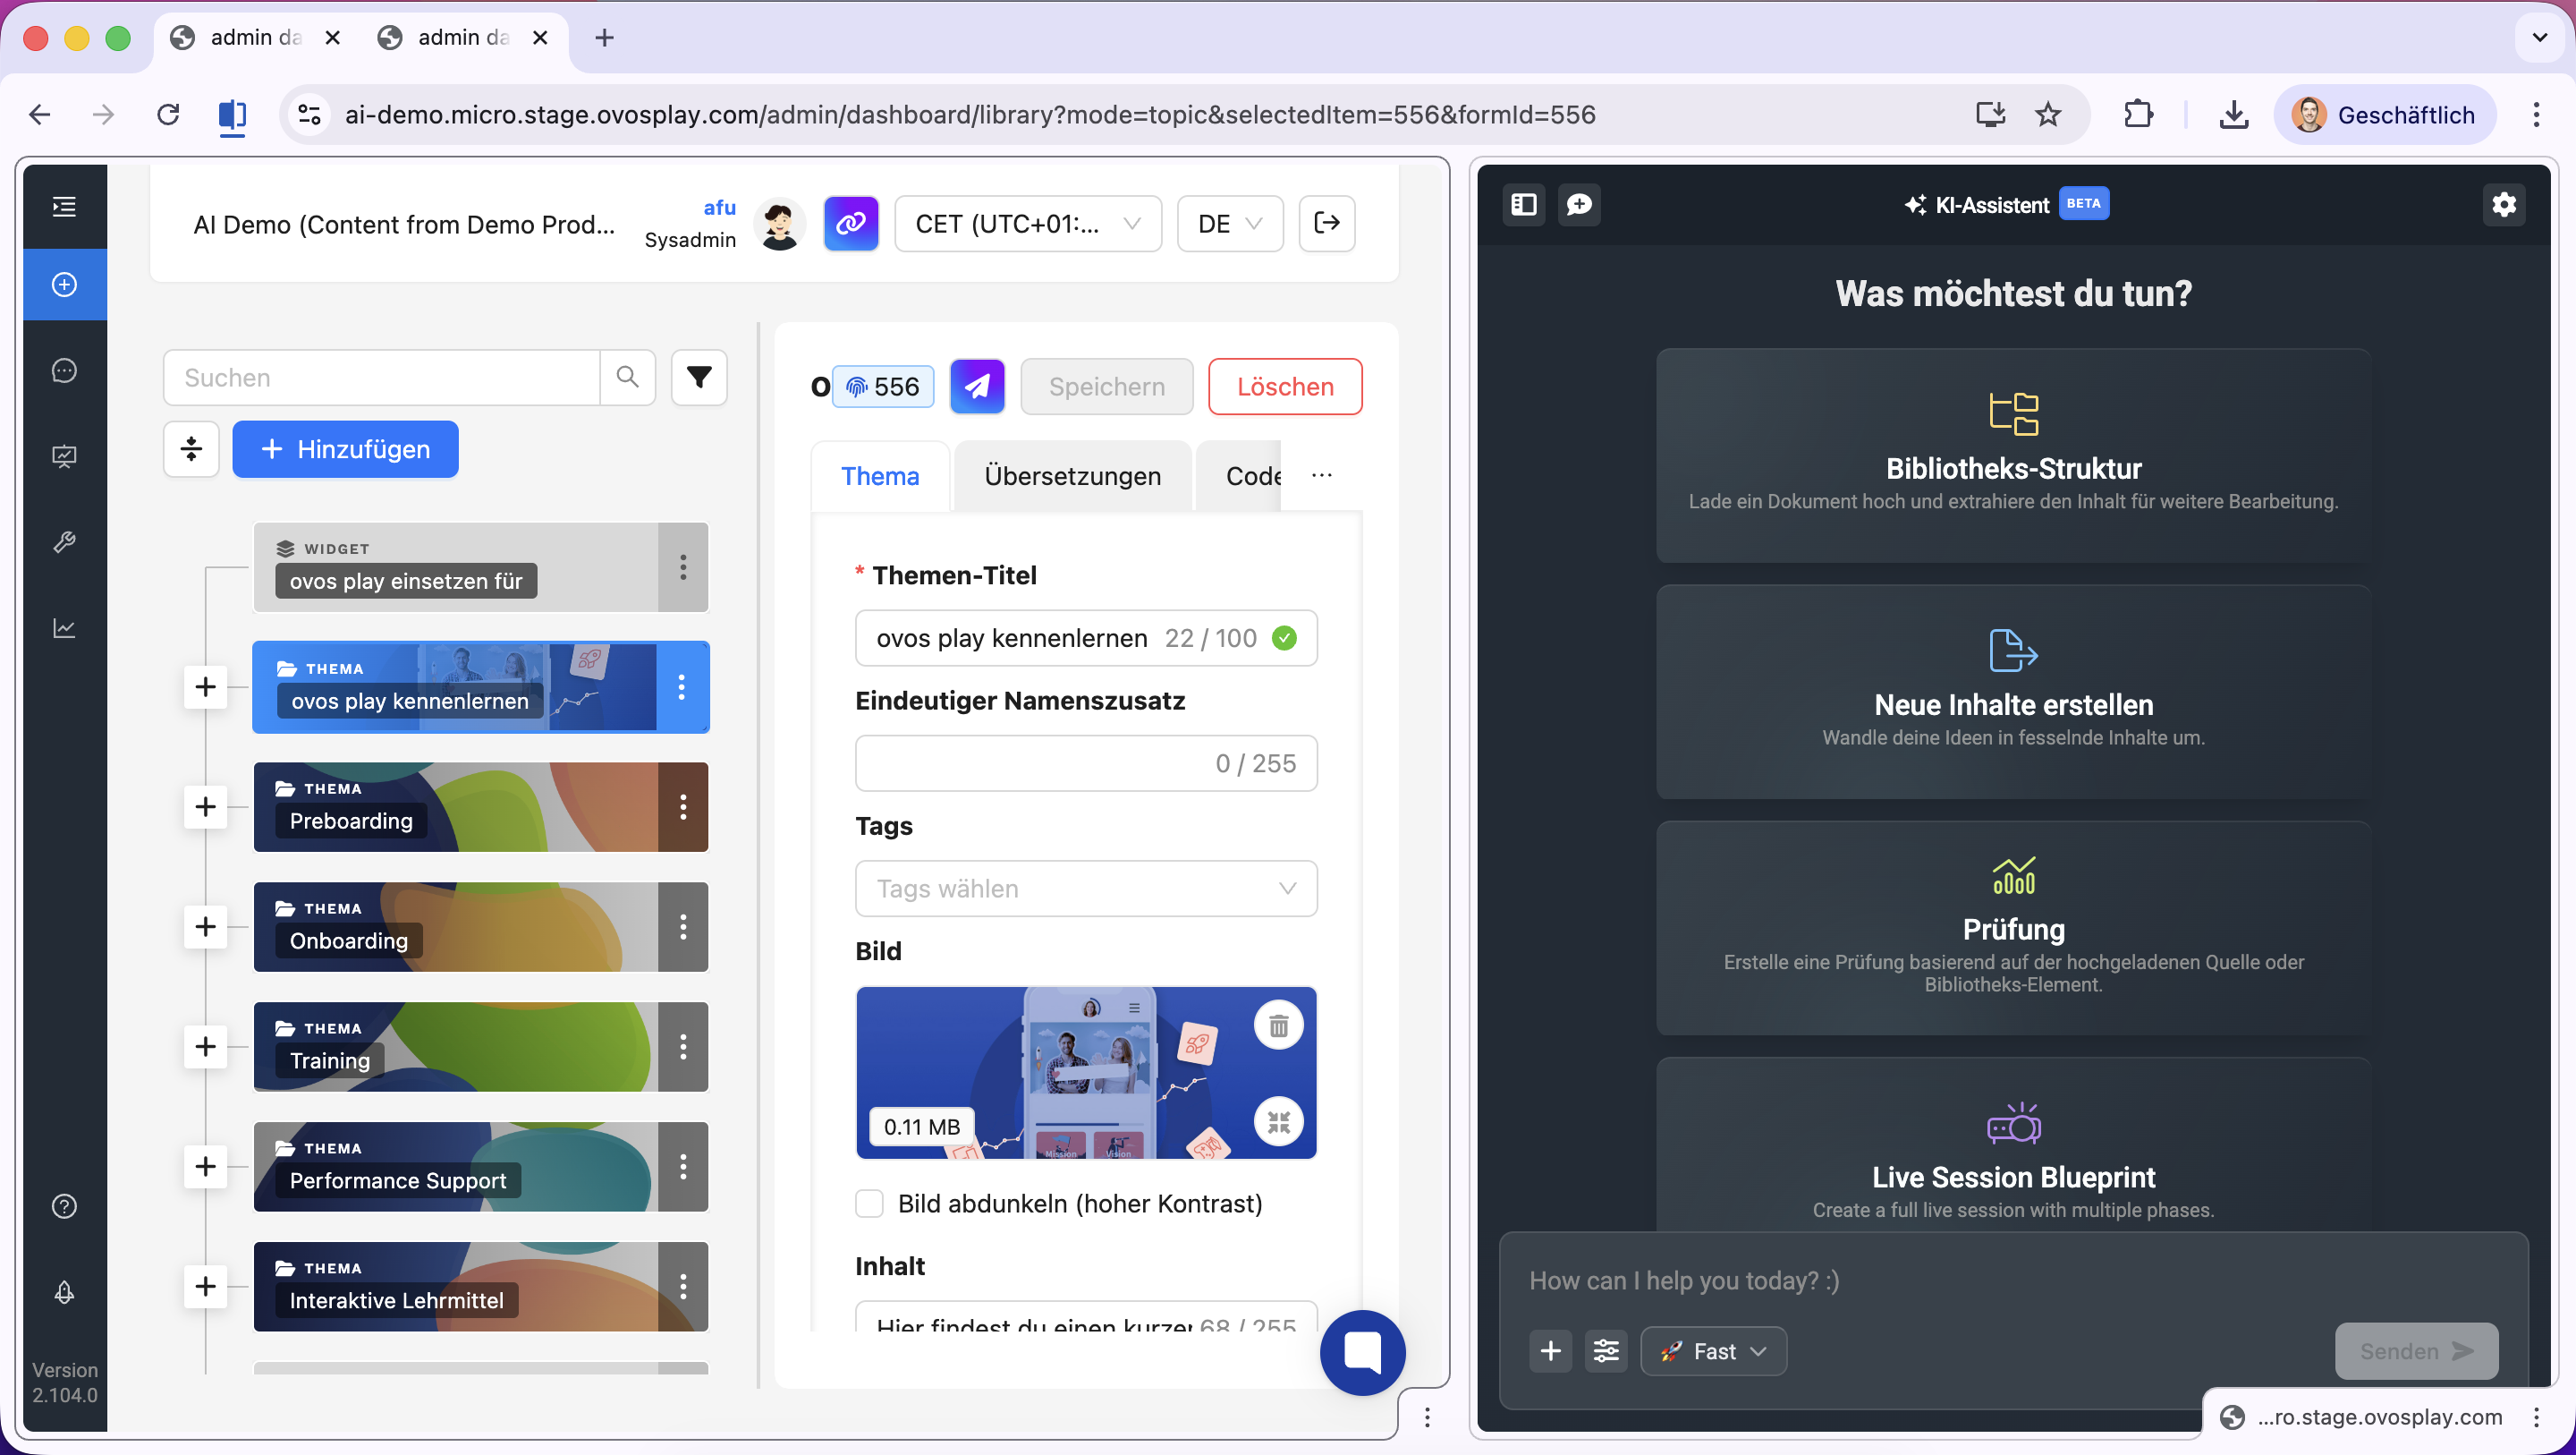Click the purple paper plane publish icon
The image size is (2576, 1455).
coord(976,387)
